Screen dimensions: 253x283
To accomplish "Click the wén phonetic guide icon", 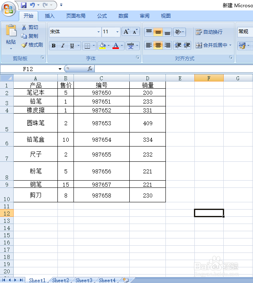I will [x=131, y=46].
